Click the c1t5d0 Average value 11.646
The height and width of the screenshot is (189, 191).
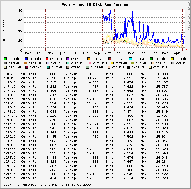pos(92,103)
